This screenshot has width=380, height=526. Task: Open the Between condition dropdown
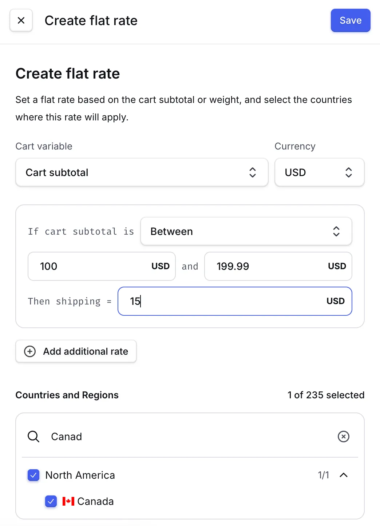click(246, 231)
